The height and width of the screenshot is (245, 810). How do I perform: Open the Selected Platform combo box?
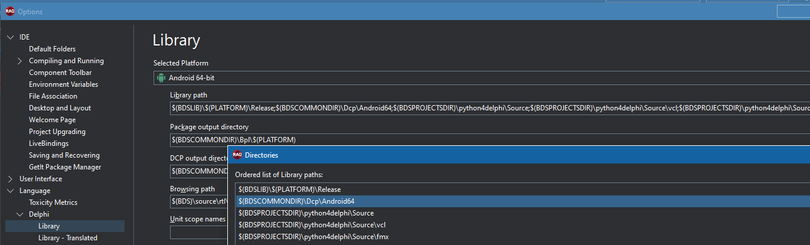[482, 77]
